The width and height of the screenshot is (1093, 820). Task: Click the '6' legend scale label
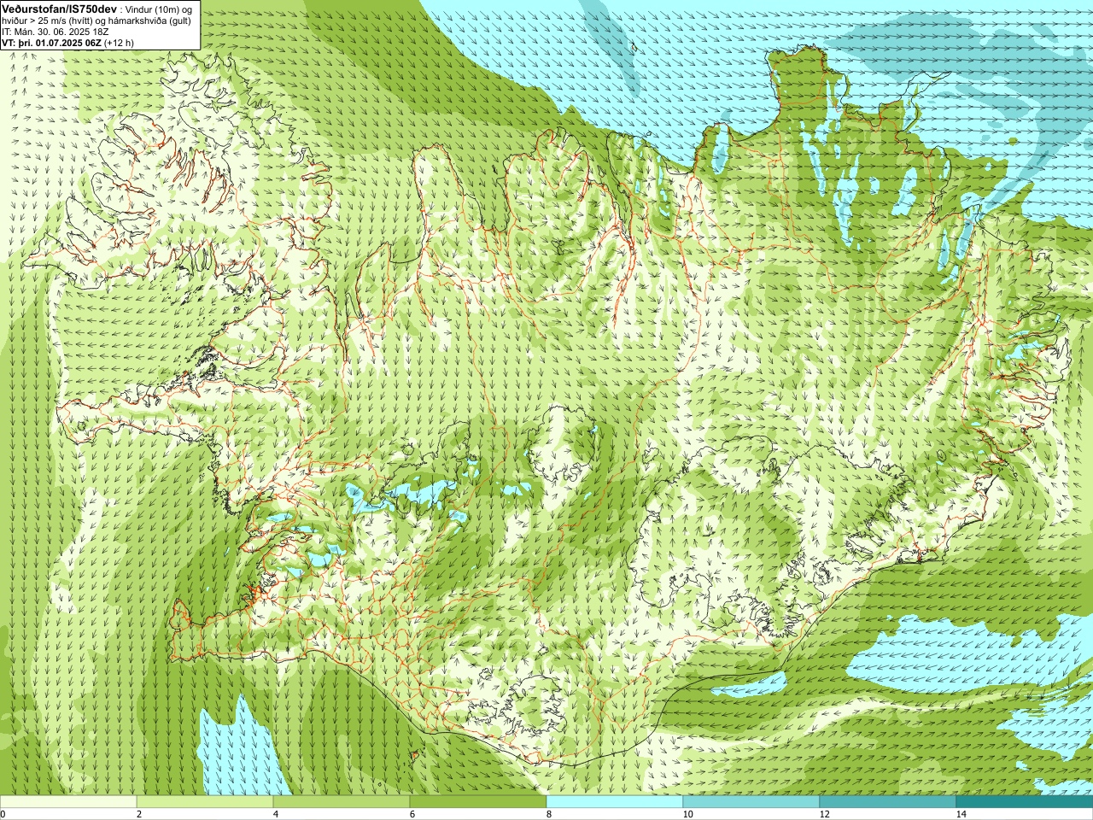point(412,814)
